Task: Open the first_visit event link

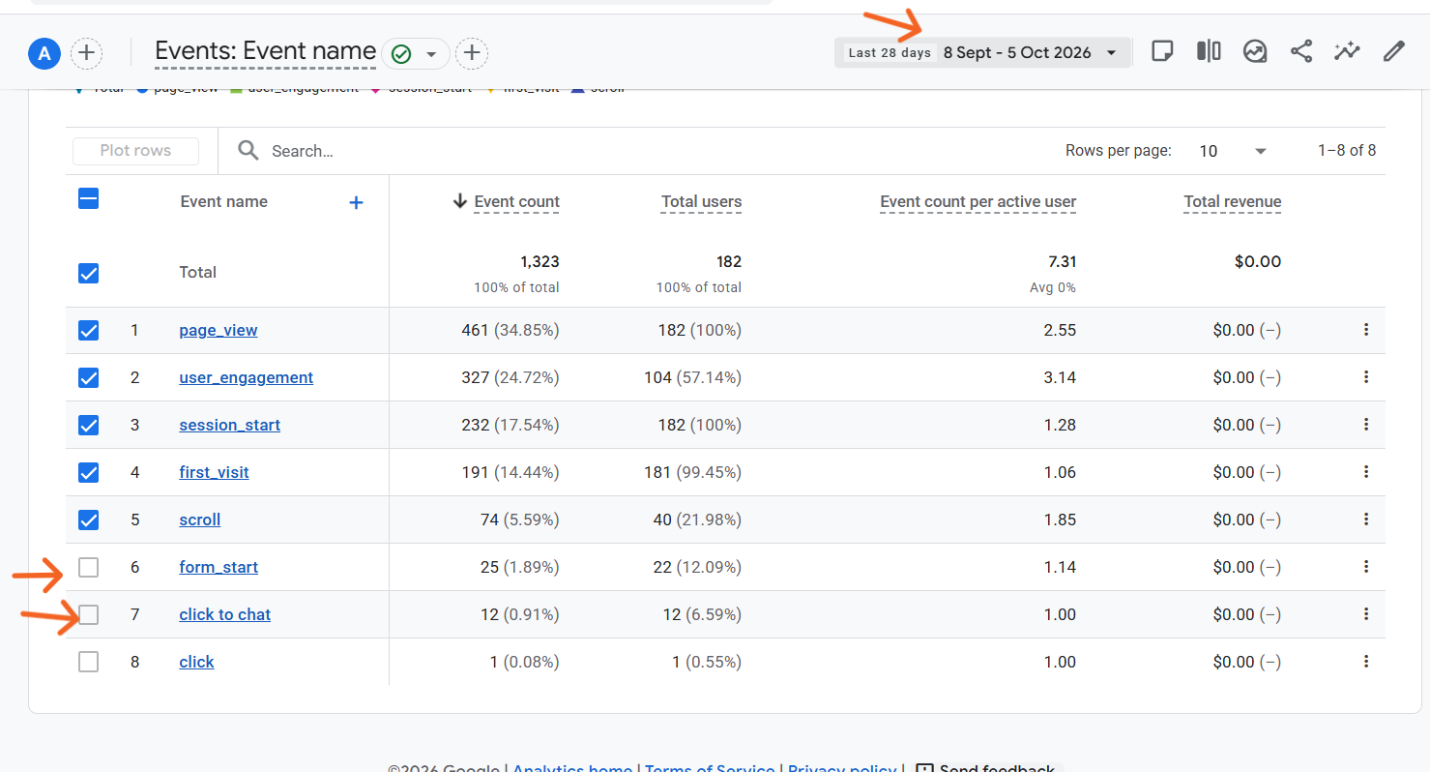Action: click(215, 472)
